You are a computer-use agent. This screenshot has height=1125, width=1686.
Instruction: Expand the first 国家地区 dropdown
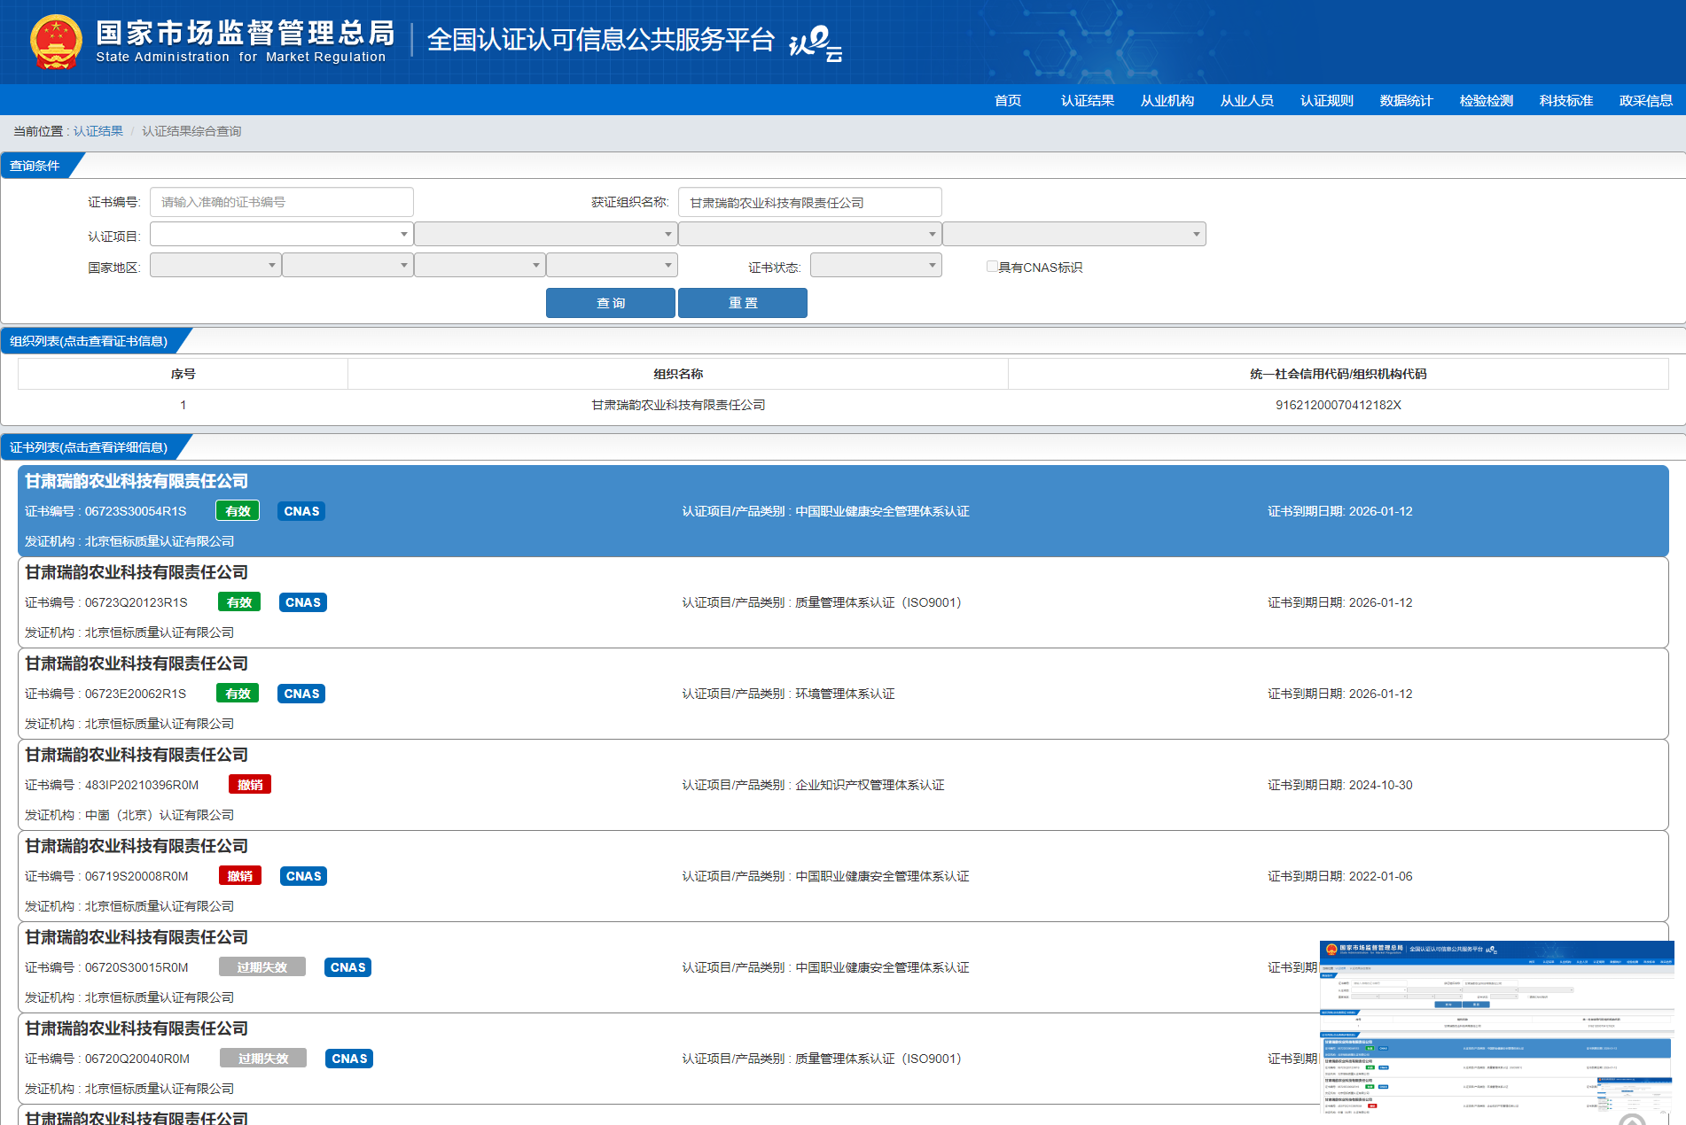(215, 266)
